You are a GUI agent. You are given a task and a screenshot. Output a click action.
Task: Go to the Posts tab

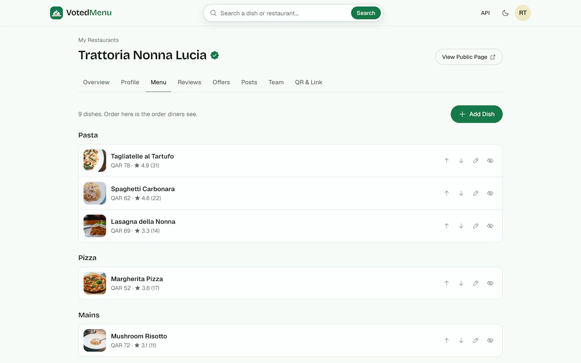pyautogui.click(x=249, y=82)
